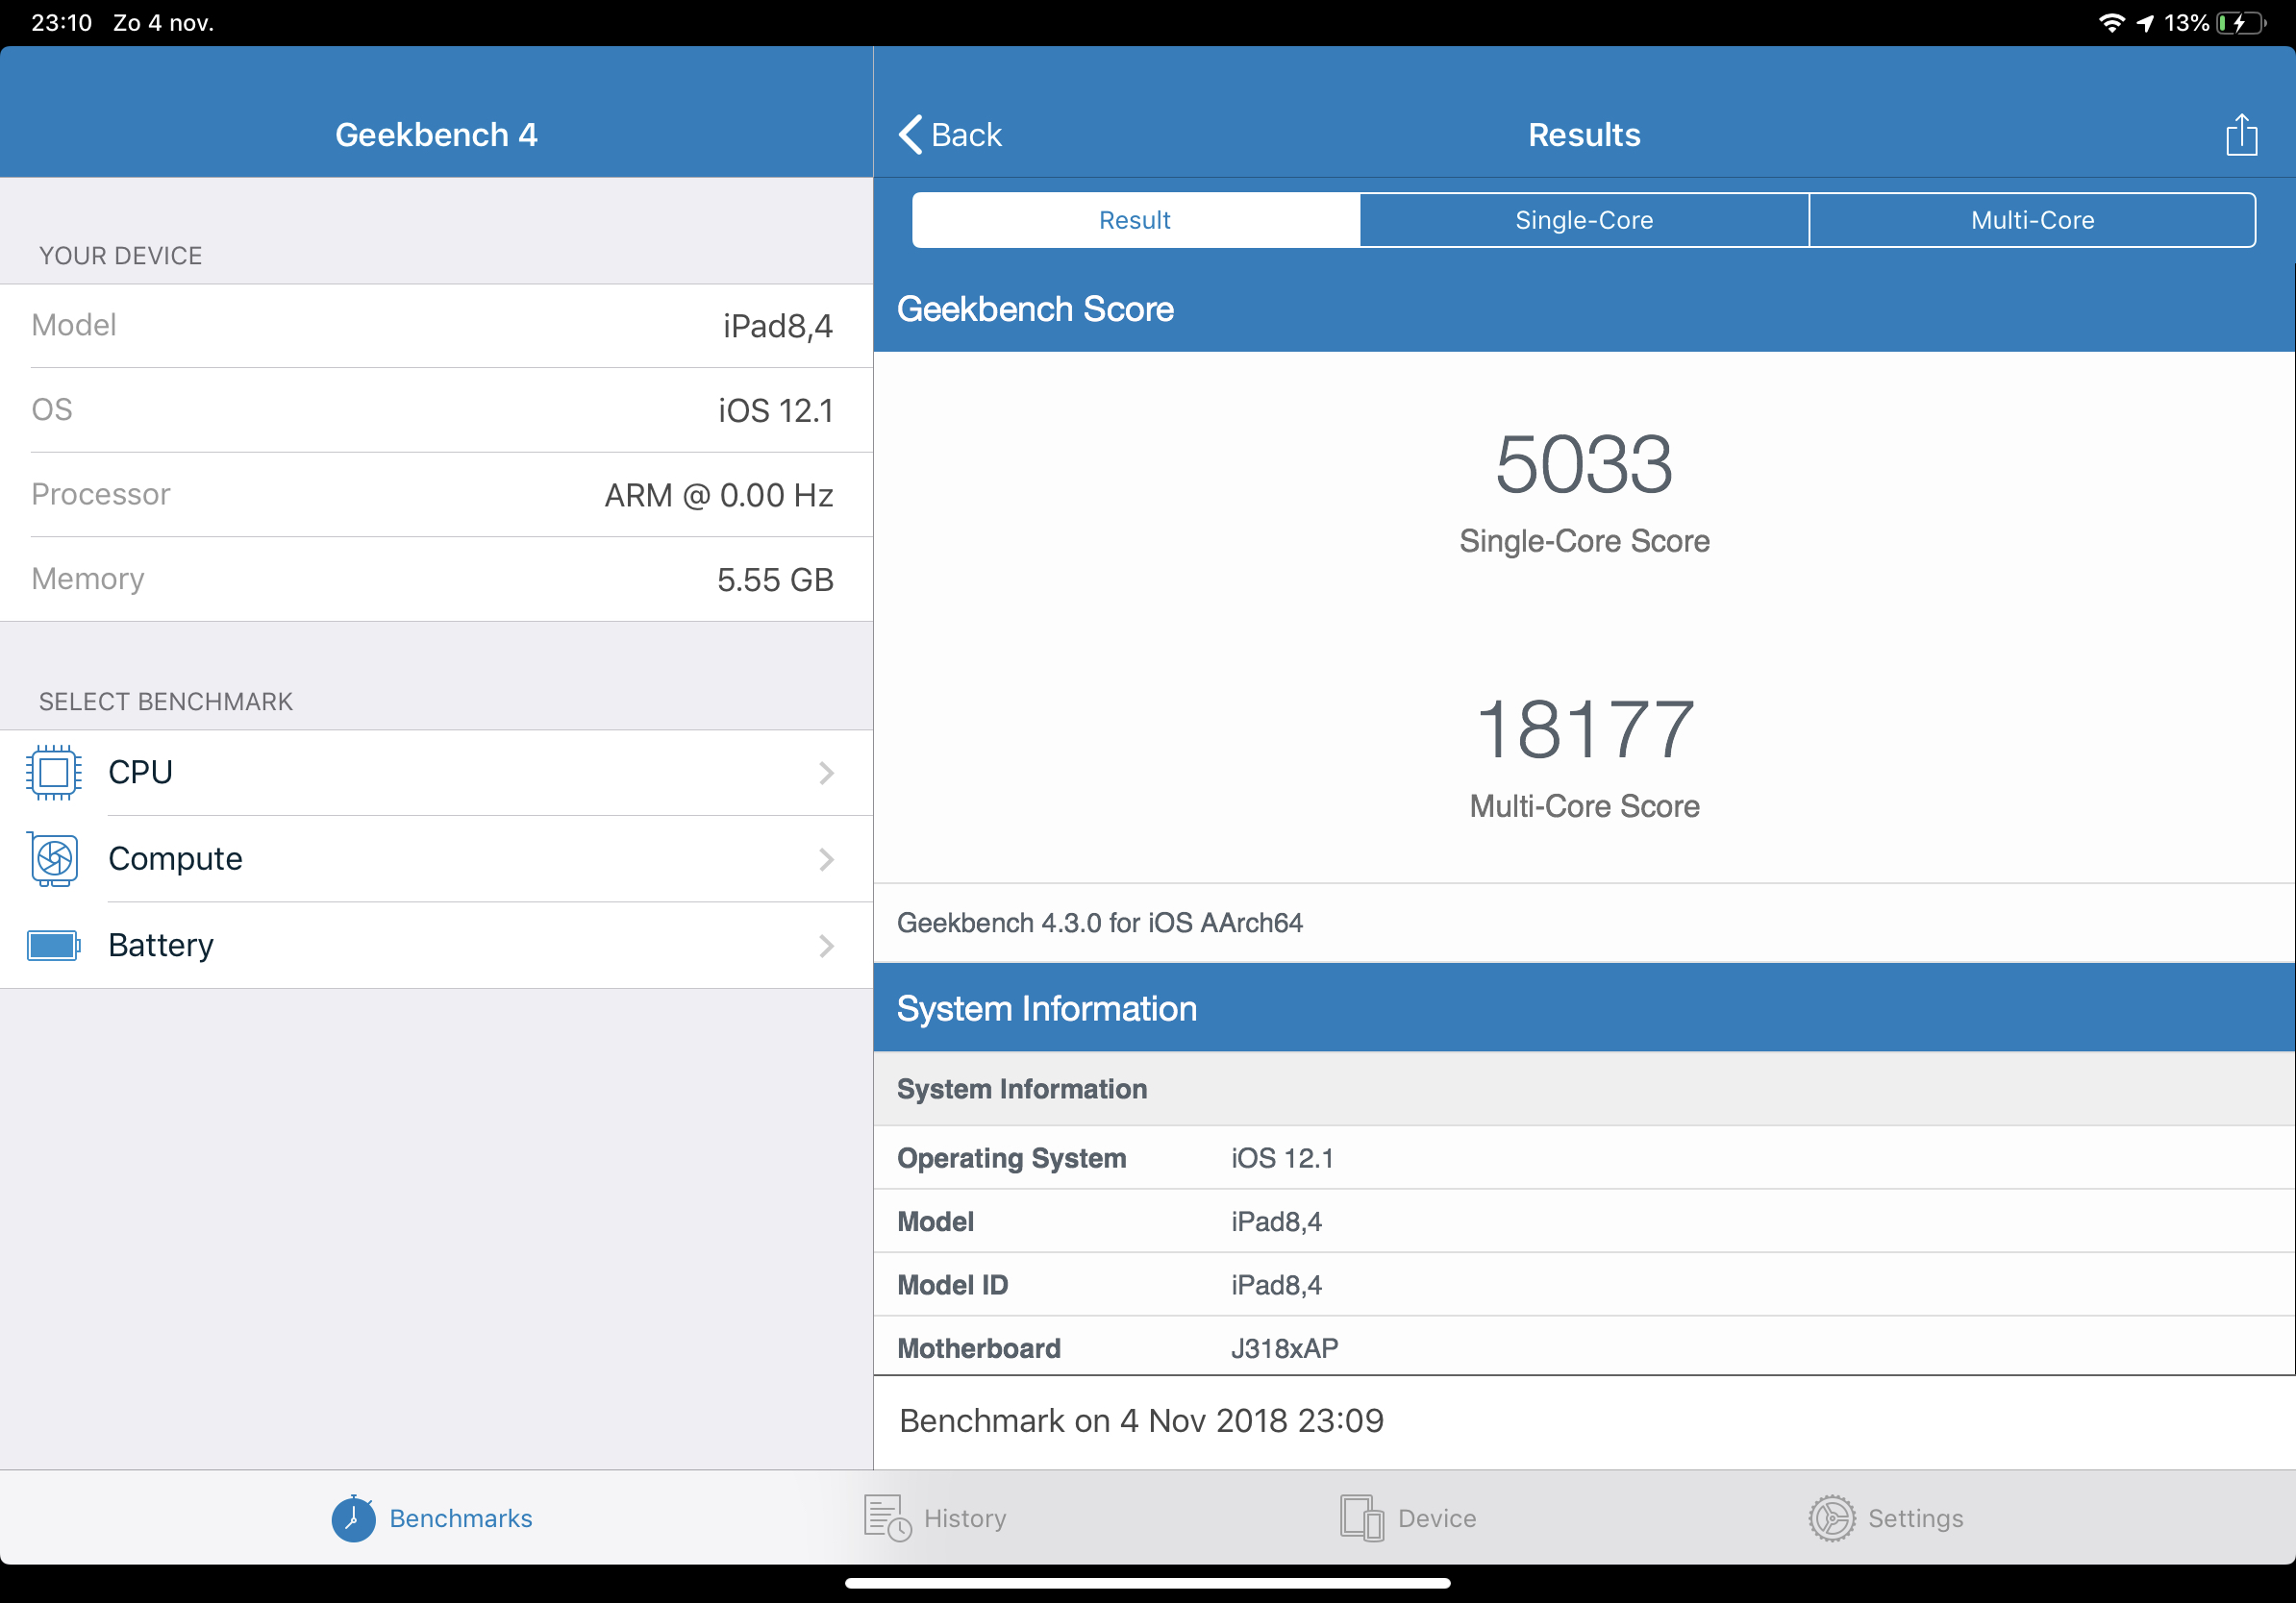Expand Compute benchmark via chevron
The width and height of the screenshot is (2296, 1603).
(x=826, y=859)
